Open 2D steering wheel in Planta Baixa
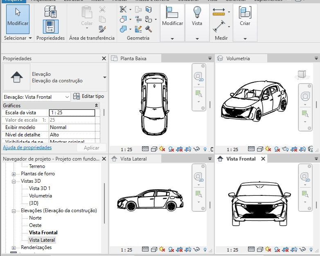The image size is (320, 256). [198, 77]
